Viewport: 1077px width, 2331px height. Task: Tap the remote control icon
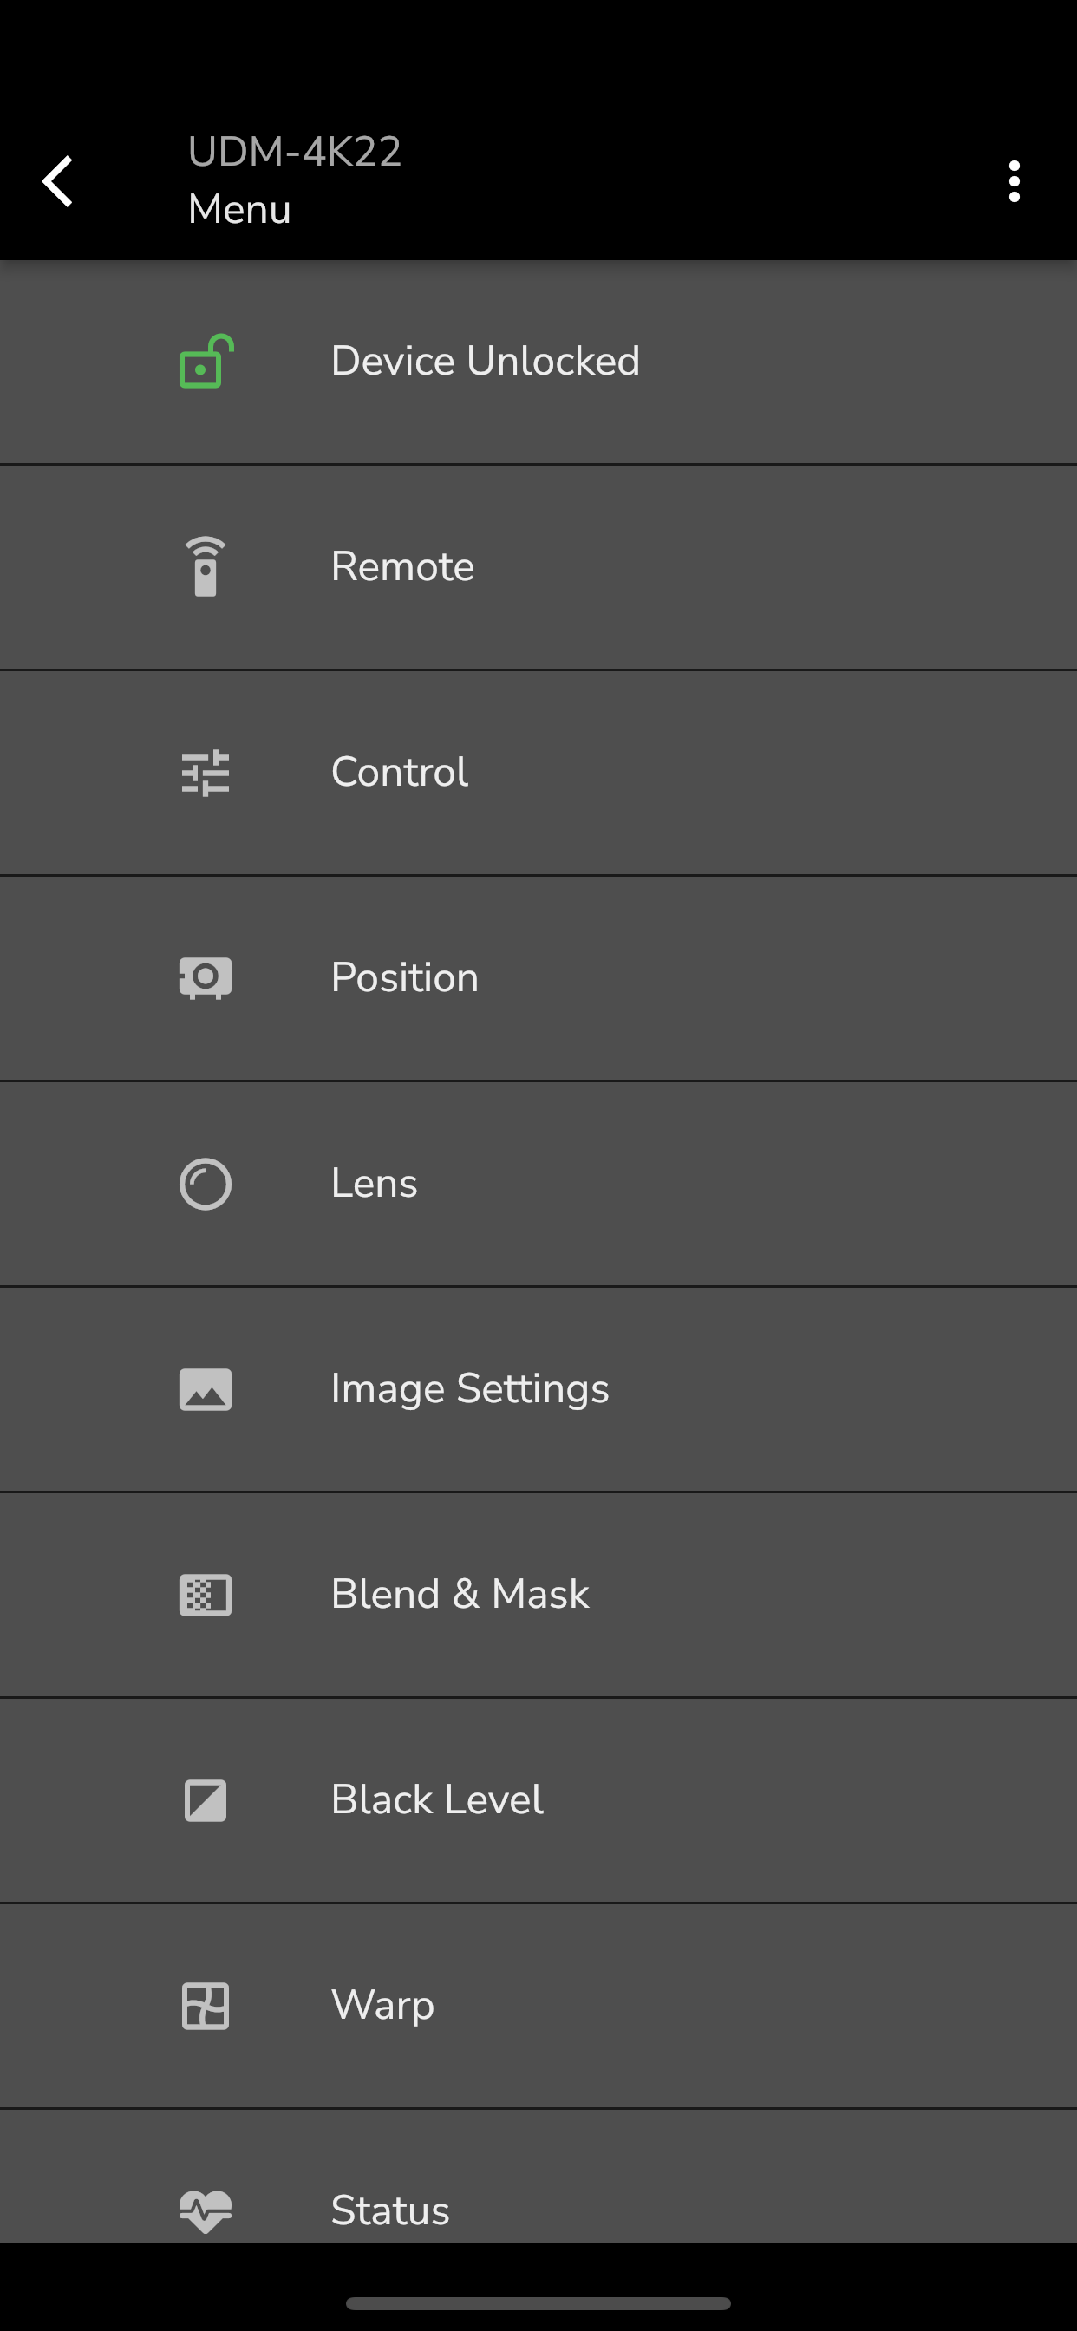[206, 566]
